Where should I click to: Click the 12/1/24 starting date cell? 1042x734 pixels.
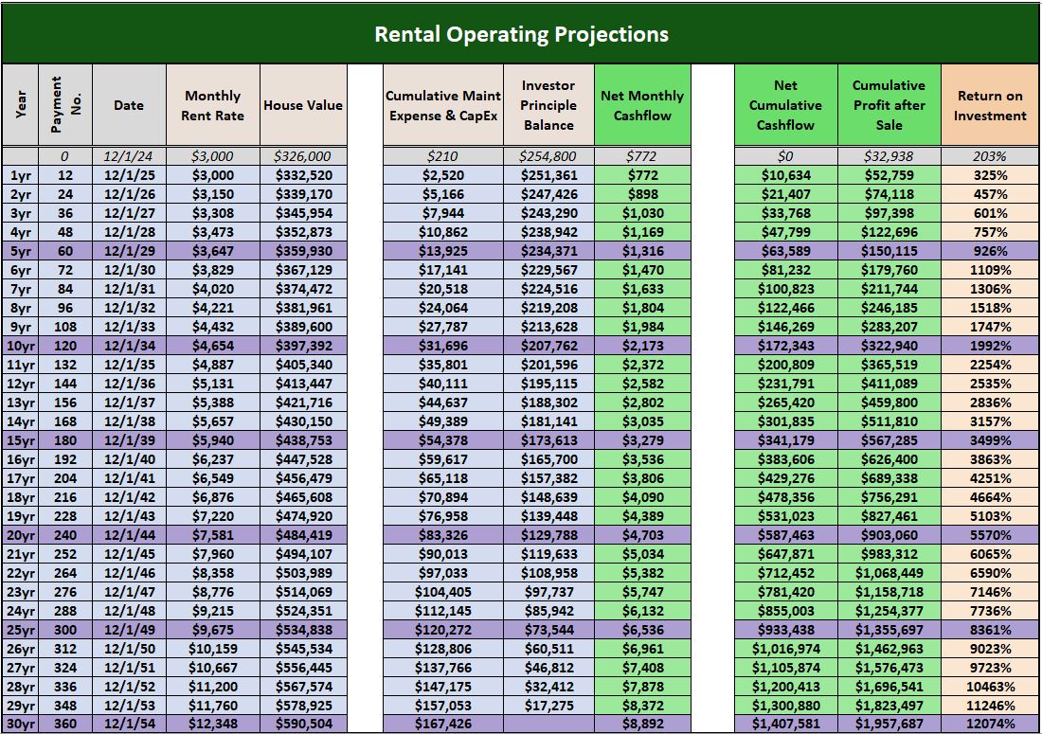click(128, 153)
